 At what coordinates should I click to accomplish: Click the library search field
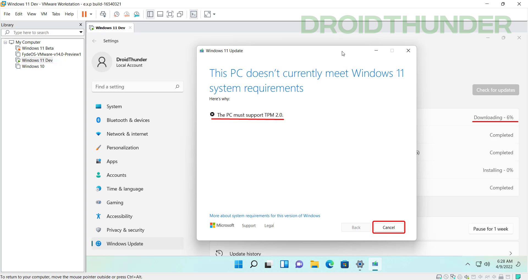click(x=43, y=32)
